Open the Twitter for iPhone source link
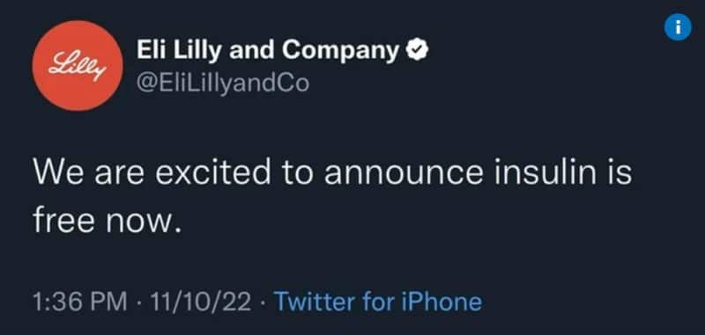The height and width of the screenshot is (335, 705). click(x=378, y=302)
